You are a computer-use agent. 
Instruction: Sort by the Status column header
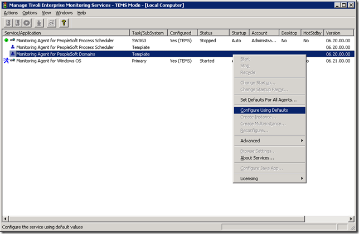click(x=214, y=33)
